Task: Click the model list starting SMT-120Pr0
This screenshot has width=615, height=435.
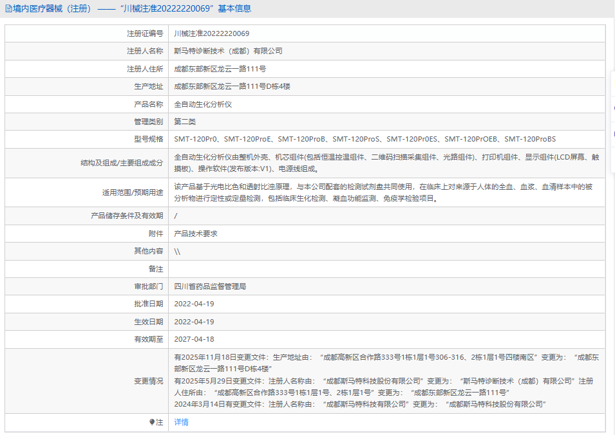Action: point(364,139)
